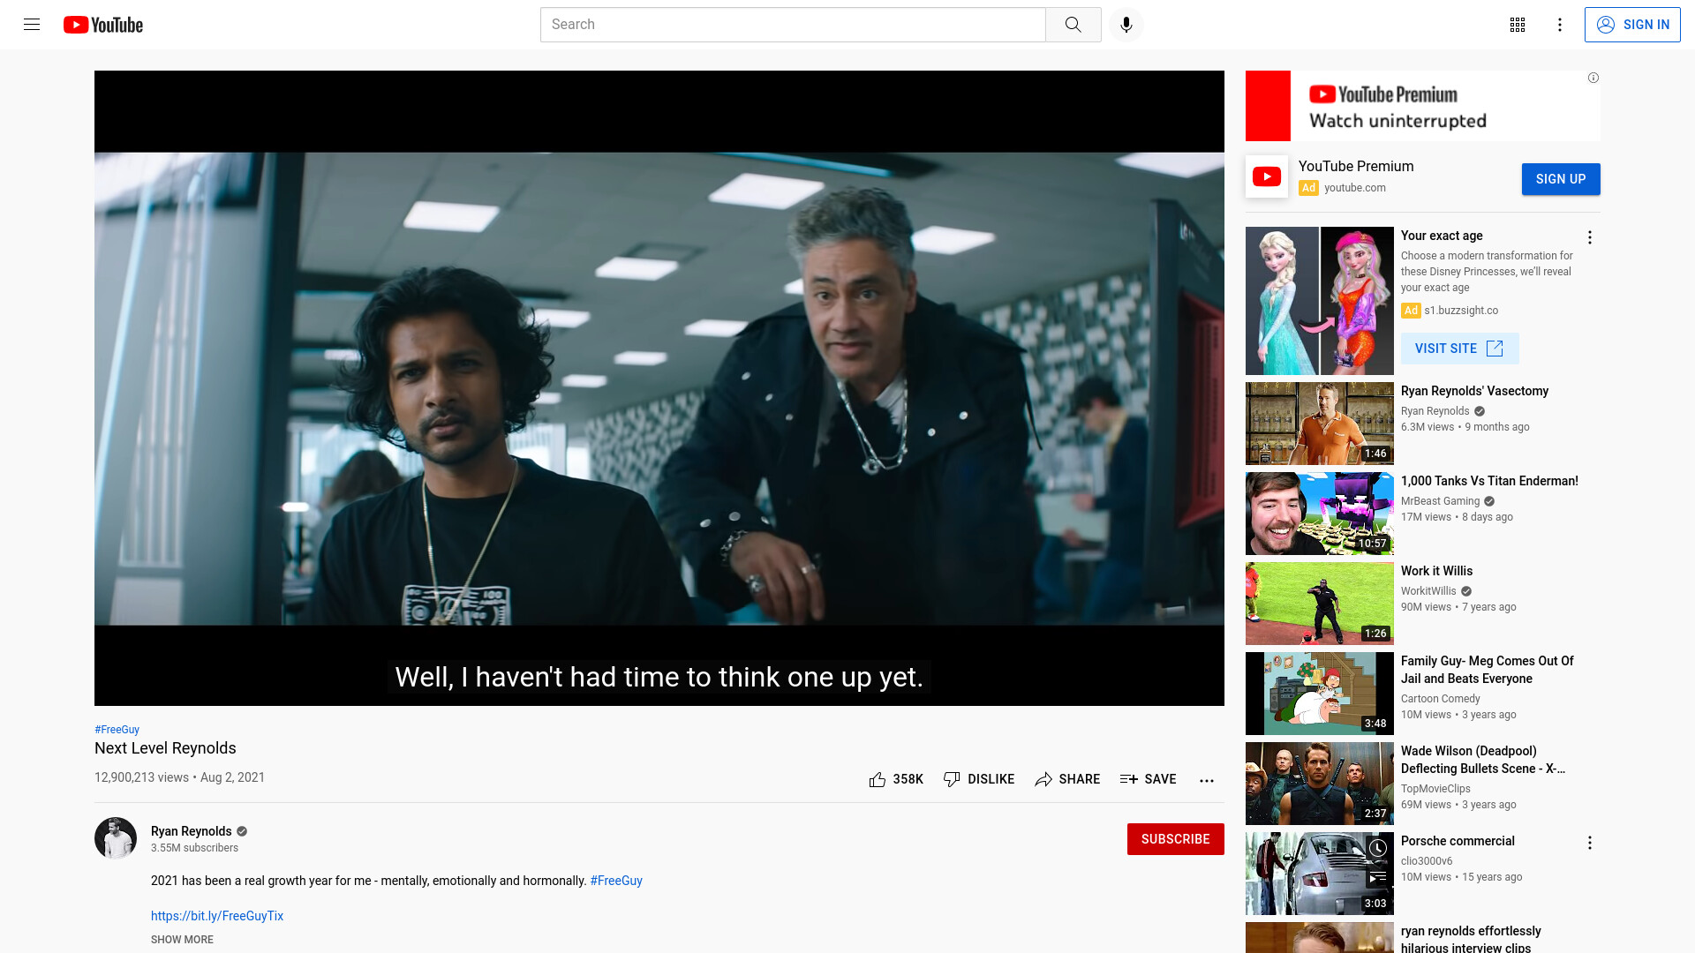Open the YouTube apps grid icon
This screenshot has height=953, width=1695.
click(1518, 25)
